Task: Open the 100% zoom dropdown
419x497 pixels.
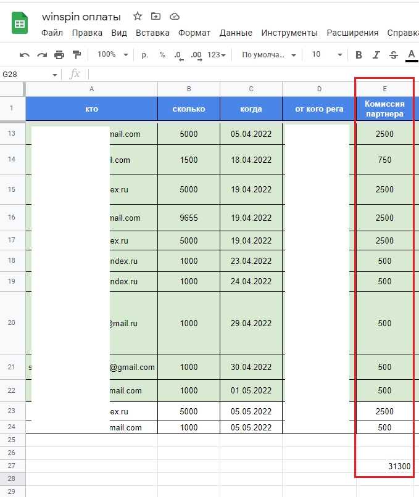Action: click(x=112, y=55)
